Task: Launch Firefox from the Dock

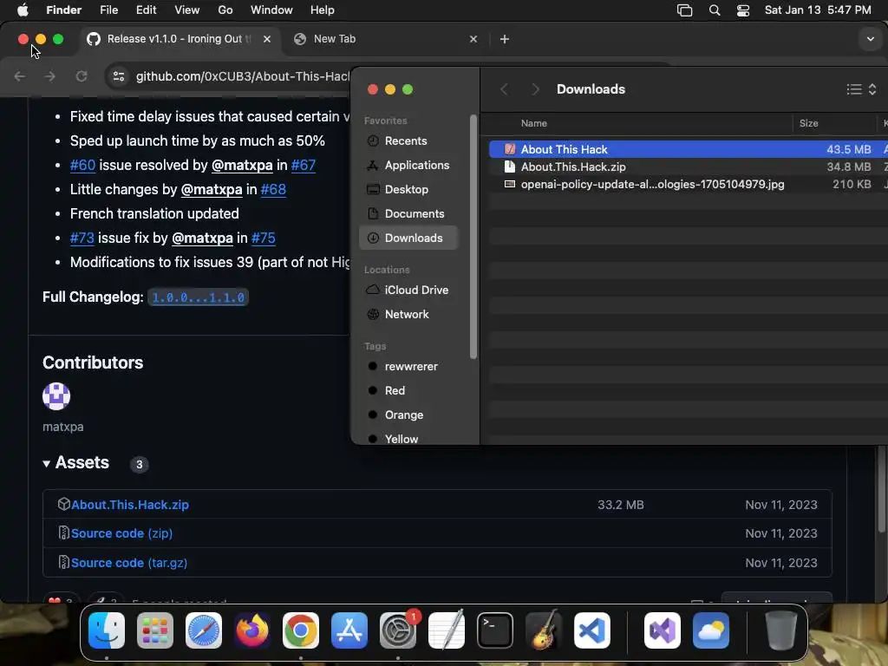Action: 252,630
